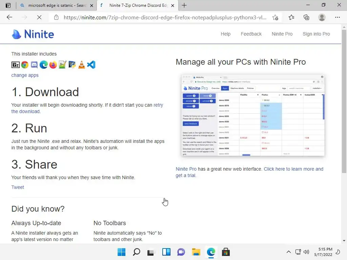Click learn more and get a trial link
The width and height of the screenshot is (347, 260).
249,172
